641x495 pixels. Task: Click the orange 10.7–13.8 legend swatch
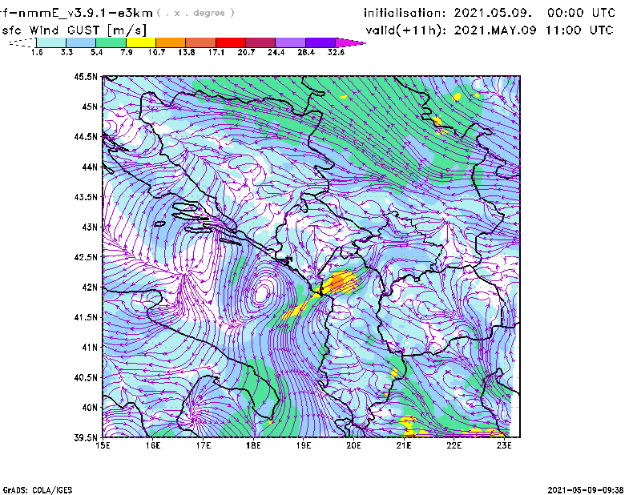coord(171,42)
